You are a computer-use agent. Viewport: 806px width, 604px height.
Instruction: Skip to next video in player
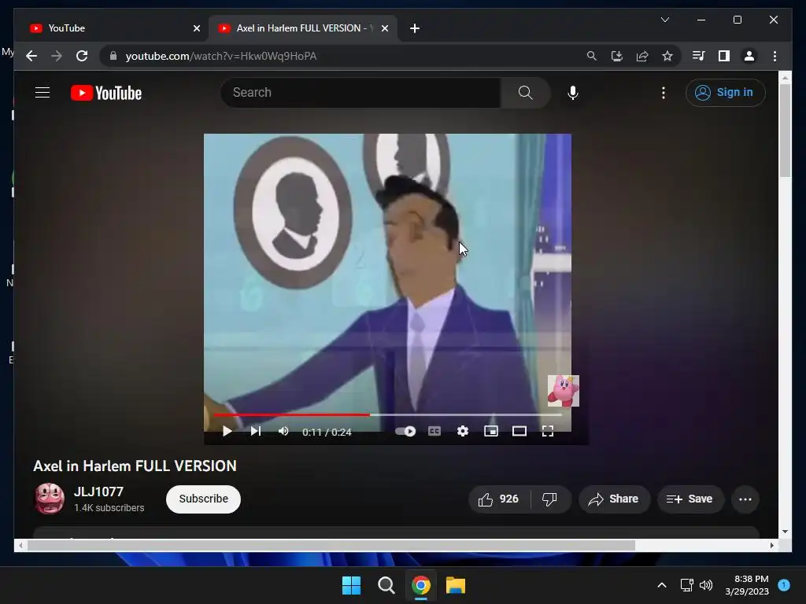256,431
